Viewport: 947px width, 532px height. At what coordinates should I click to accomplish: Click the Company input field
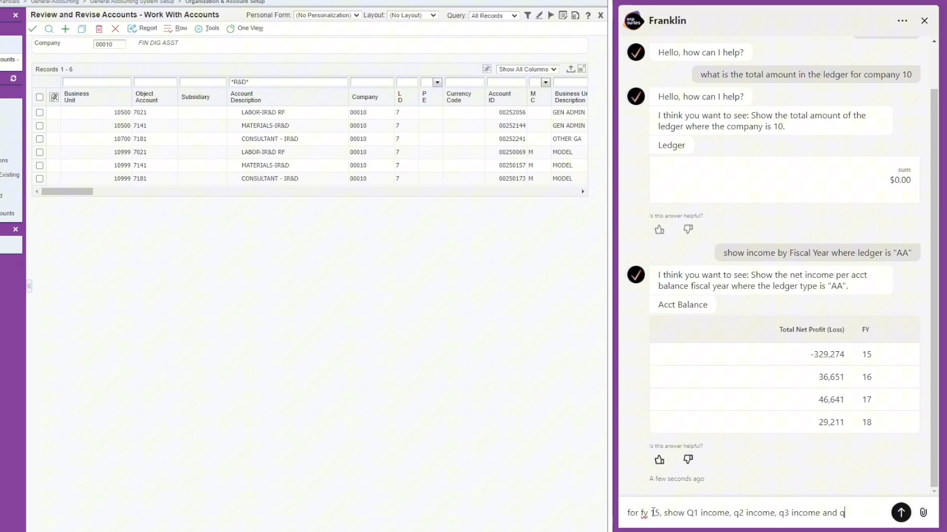tap(109, 44)
